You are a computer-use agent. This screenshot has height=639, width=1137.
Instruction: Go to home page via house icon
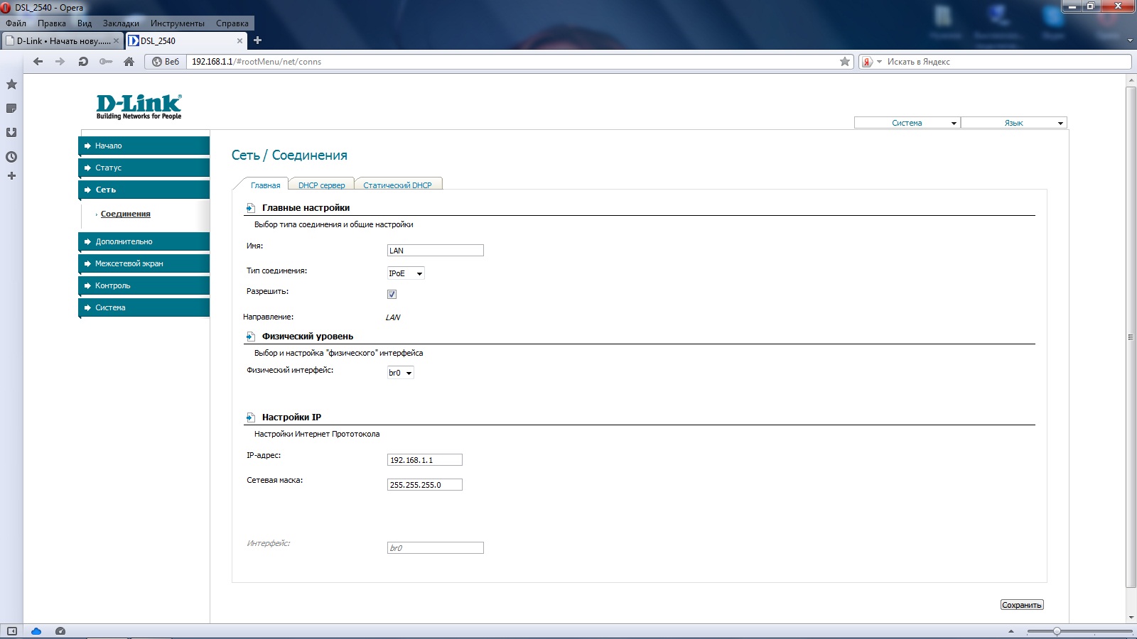[x=129, y=62]
